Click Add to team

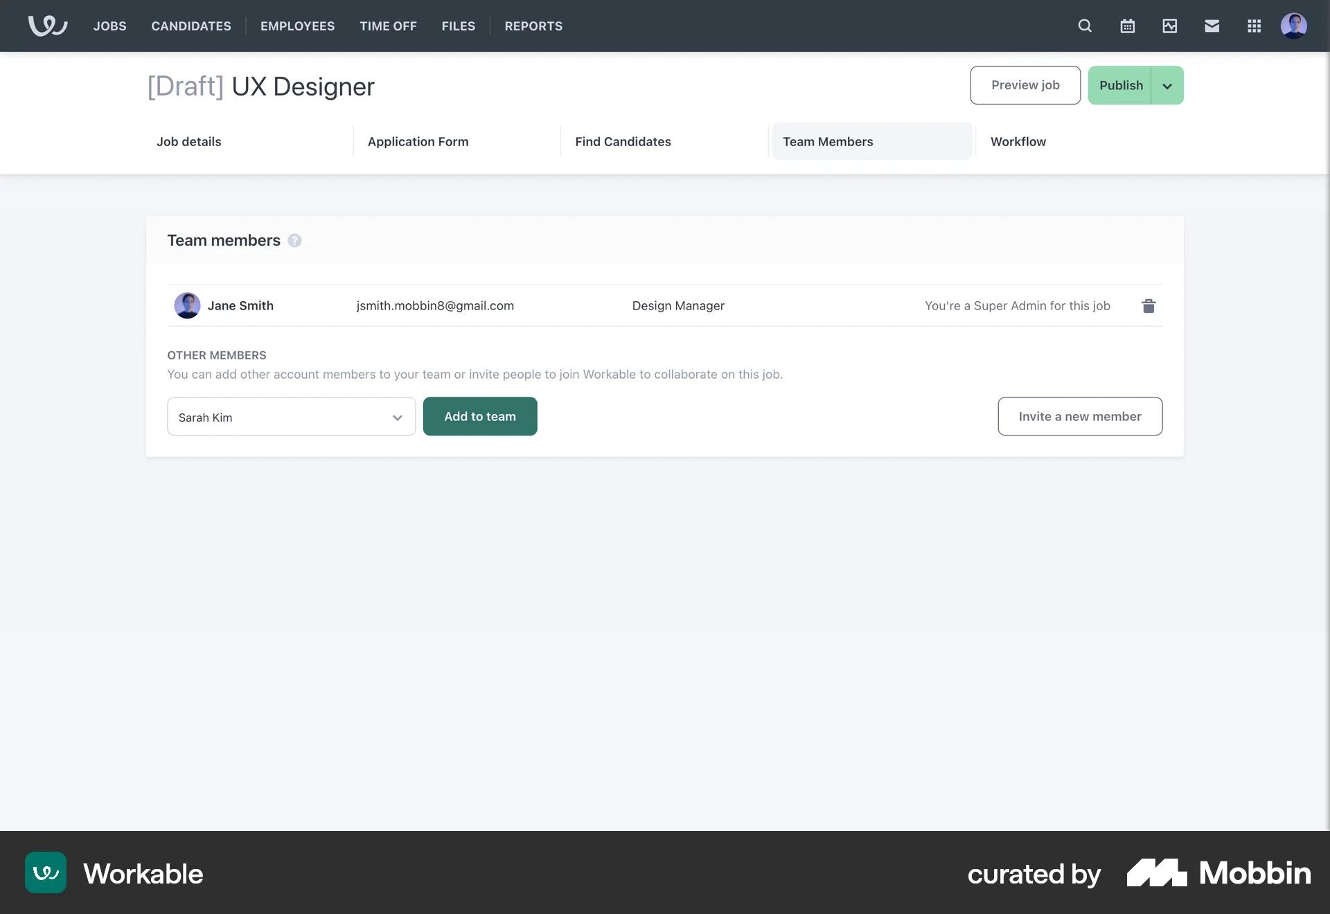480,416
